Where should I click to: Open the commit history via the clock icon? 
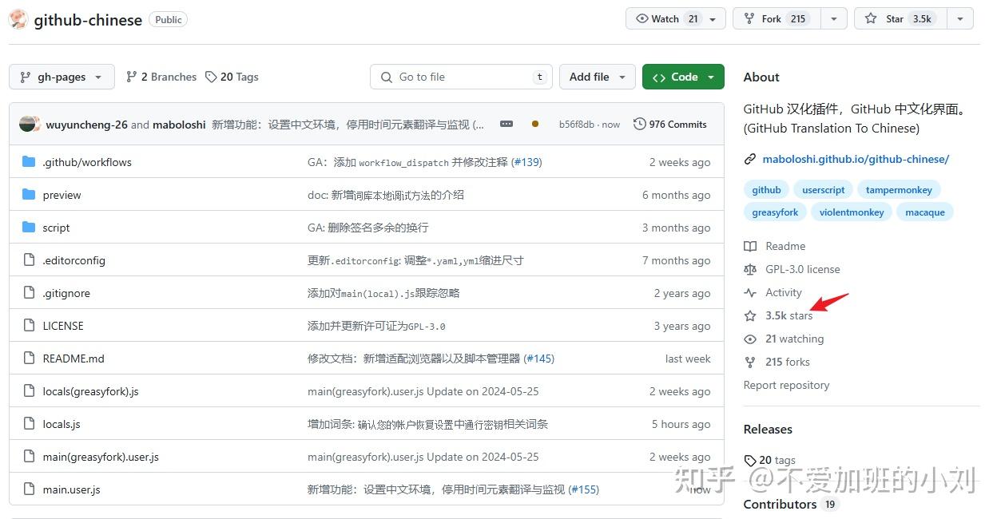click(x=639, y=124)
